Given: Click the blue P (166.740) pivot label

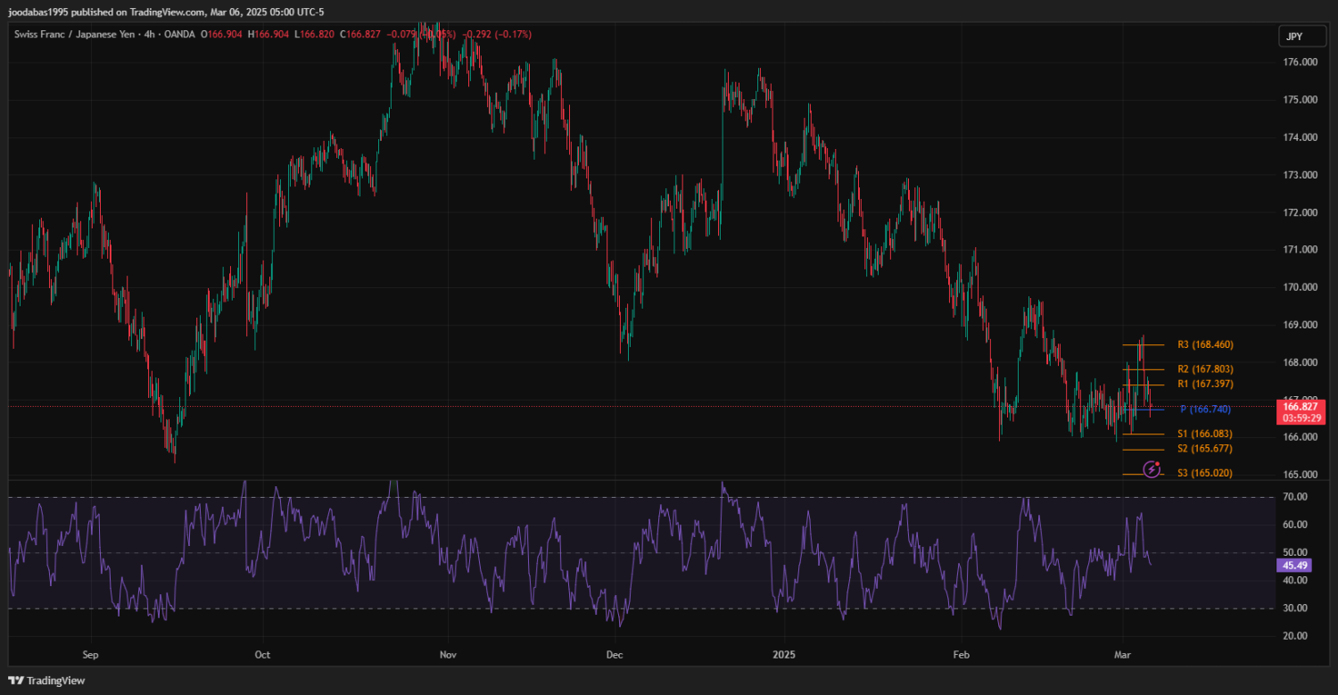Looking at the screenshot, I should [1205, 409].
